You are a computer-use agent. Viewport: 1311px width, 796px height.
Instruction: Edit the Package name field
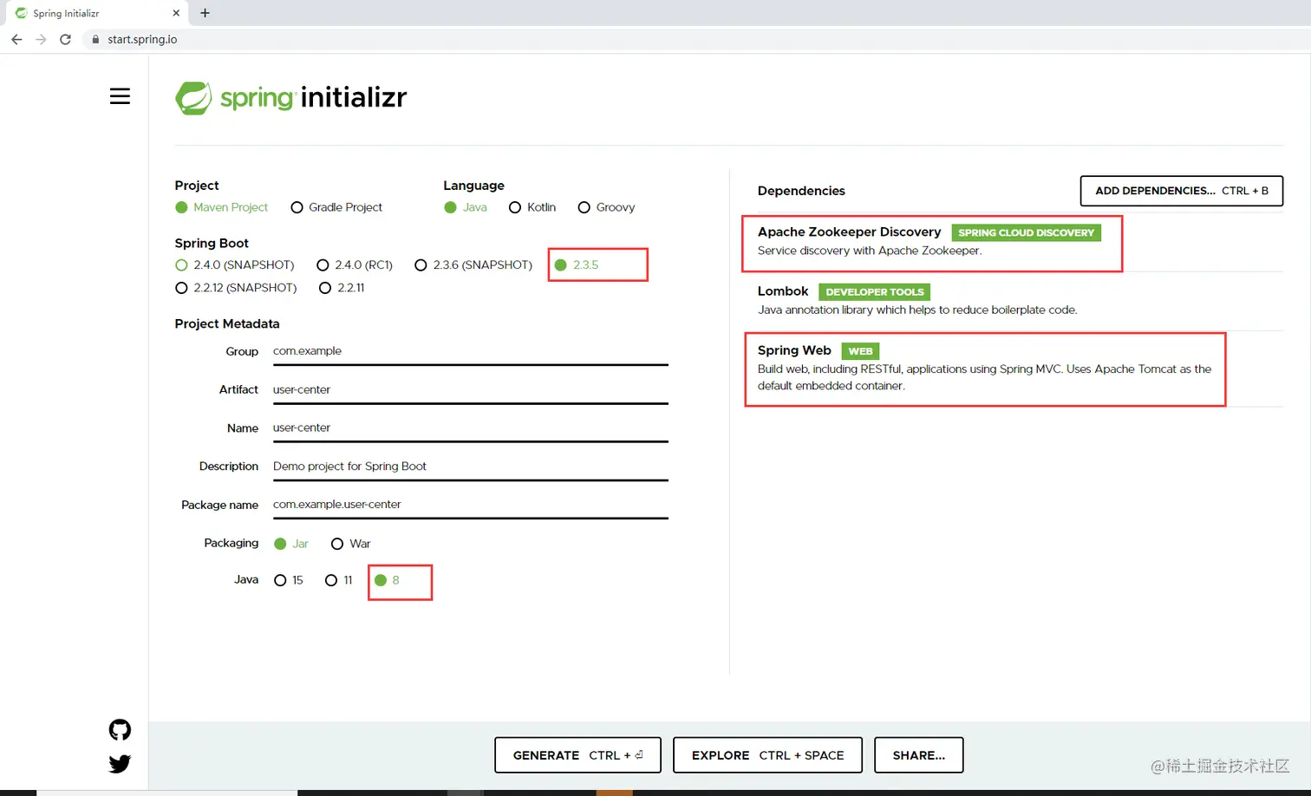point(471,505)
